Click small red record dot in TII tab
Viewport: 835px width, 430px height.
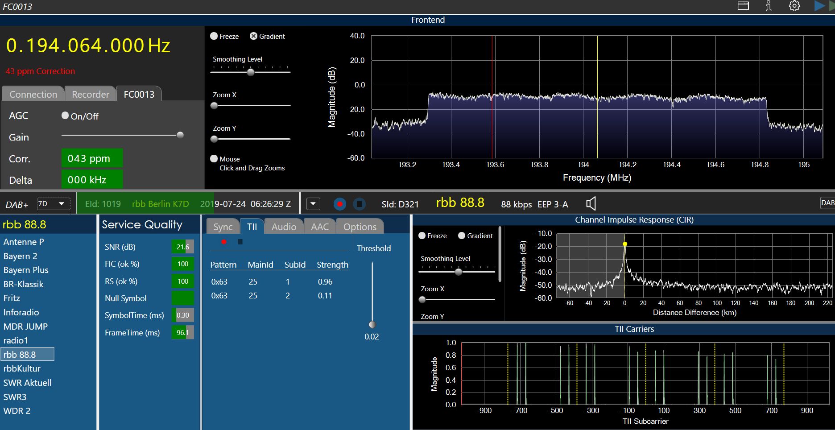click(224, 242)
